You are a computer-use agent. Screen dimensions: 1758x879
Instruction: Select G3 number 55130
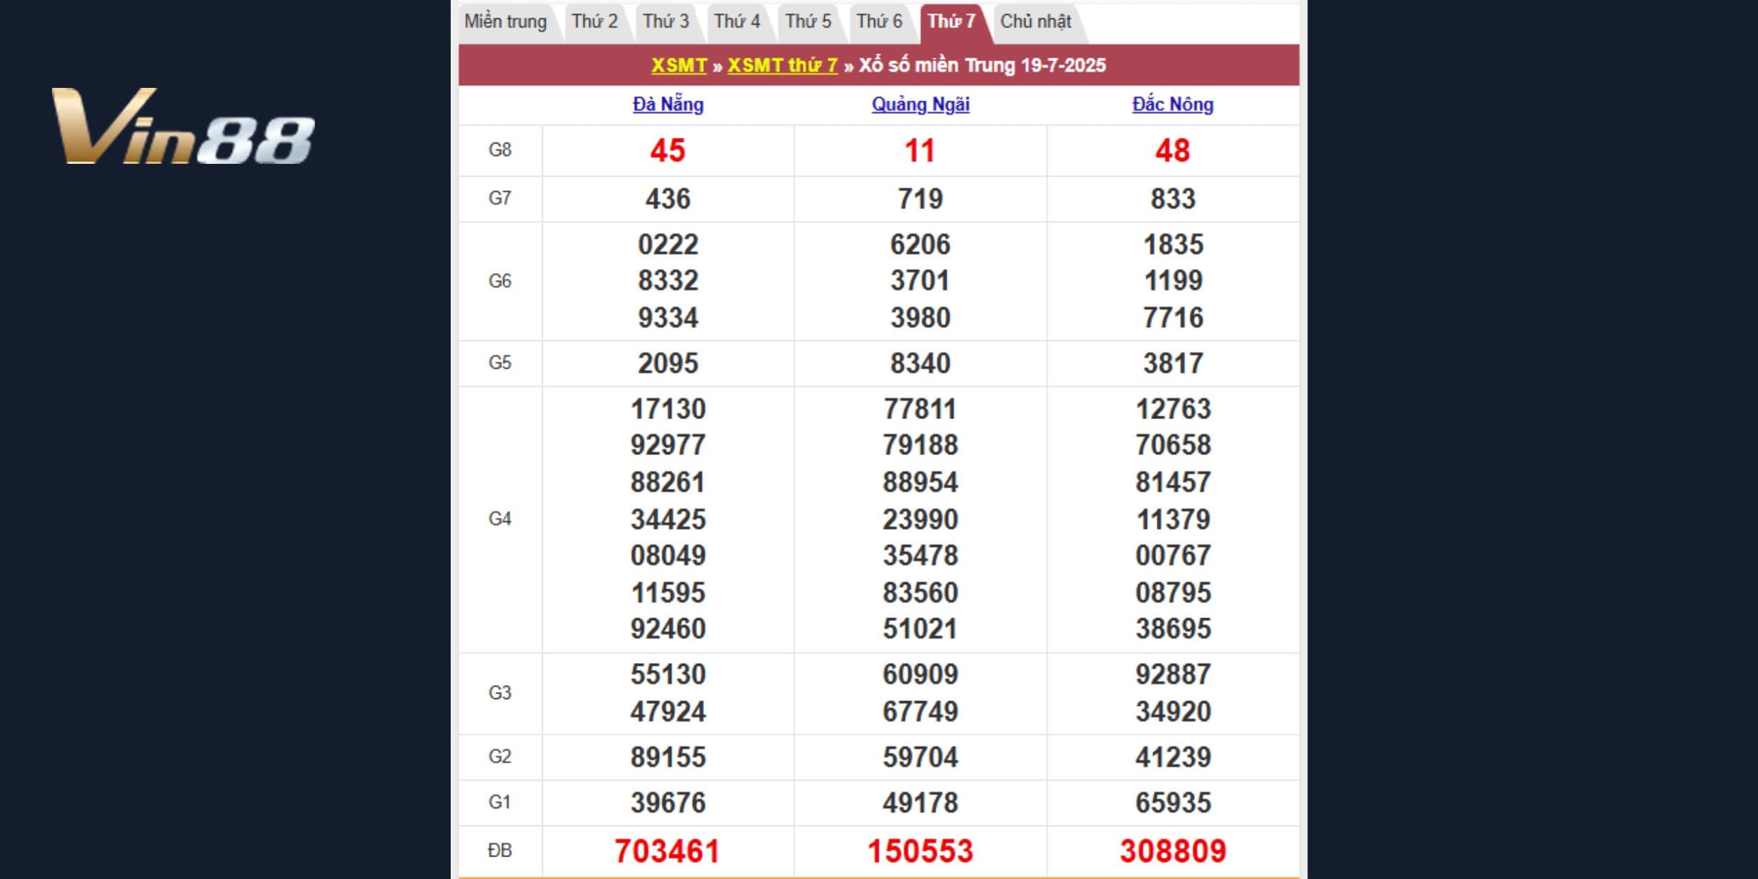668,674
